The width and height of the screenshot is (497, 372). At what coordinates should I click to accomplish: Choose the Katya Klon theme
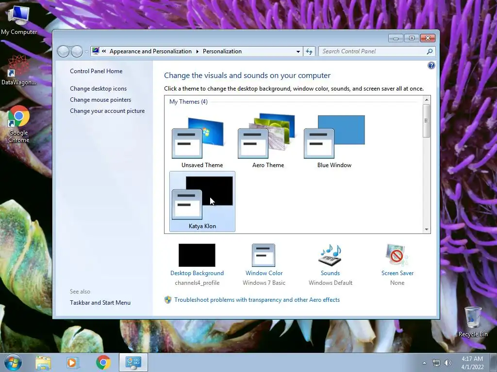[x=202, y=201]
